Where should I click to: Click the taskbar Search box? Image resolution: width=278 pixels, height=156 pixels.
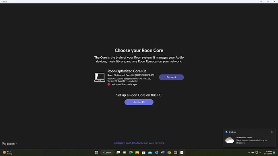coord(107,152)
